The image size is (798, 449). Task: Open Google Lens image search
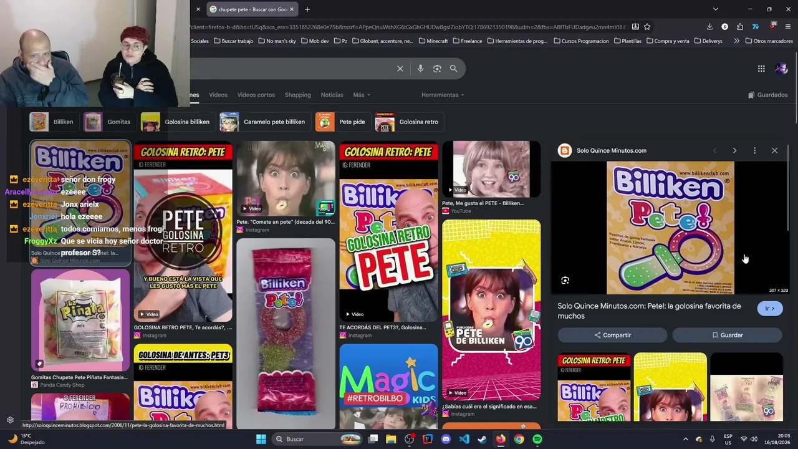tap(437, 69)
